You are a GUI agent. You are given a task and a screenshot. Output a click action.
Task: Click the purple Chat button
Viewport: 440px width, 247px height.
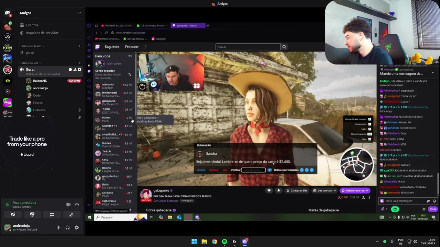coord(432,209)
